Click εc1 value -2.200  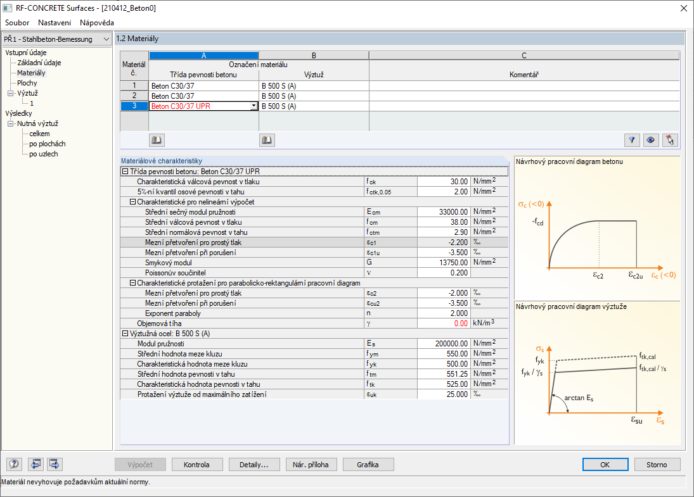click(x=444, y=242)
